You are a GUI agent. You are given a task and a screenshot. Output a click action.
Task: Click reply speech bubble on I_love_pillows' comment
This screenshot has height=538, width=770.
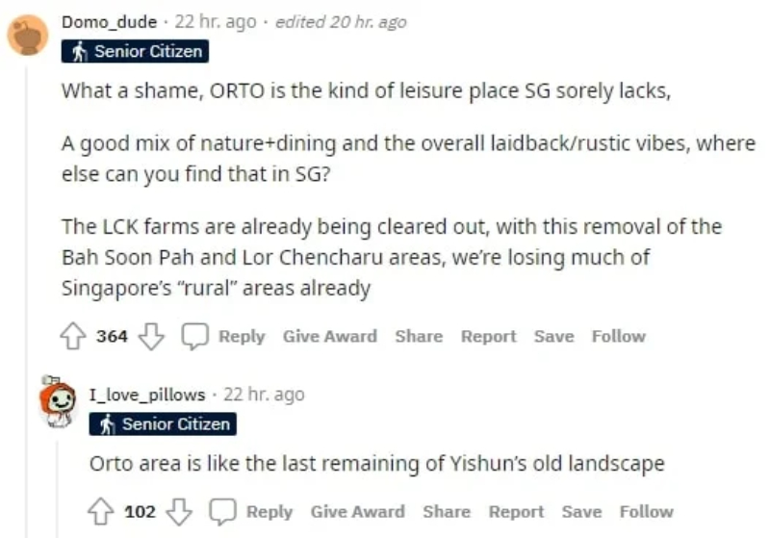[x=223, y=512]
